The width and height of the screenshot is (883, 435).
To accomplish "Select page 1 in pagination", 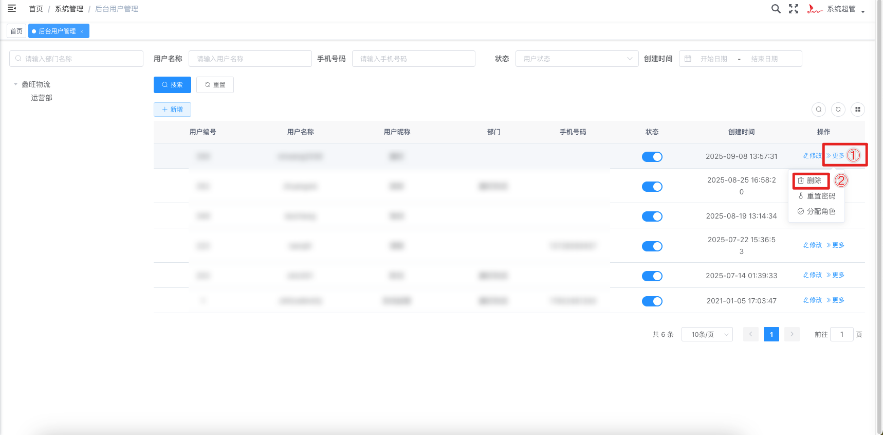I will [x=771, y=334].
